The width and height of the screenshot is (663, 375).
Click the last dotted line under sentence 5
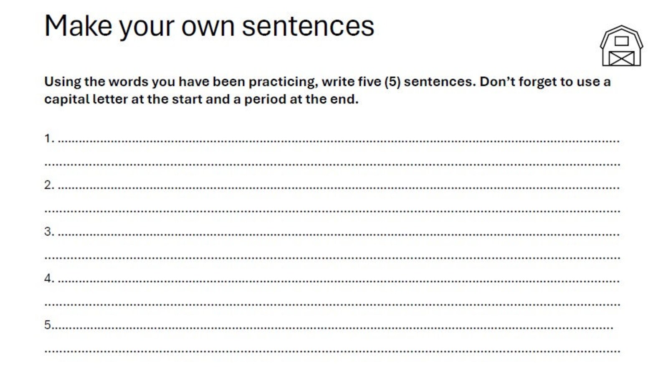tap(332, 352)
